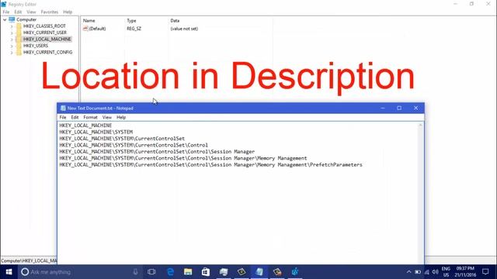Open Notepad Edit menu
Image resolution: width=497 pixels, height=279 pixels.
tap(75, 117)
